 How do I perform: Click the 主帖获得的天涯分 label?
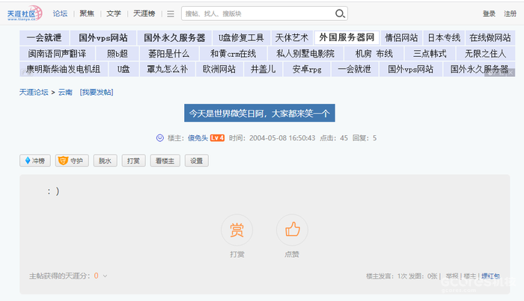[59, 276]
